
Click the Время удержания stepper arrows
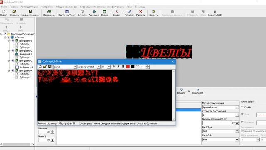(x=237, y=123)
